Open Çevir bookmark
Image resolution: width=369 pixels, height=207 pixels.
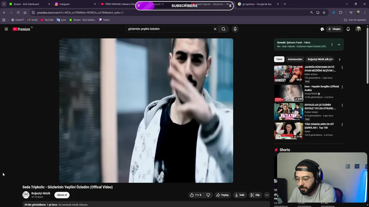(x=61, y=20)
